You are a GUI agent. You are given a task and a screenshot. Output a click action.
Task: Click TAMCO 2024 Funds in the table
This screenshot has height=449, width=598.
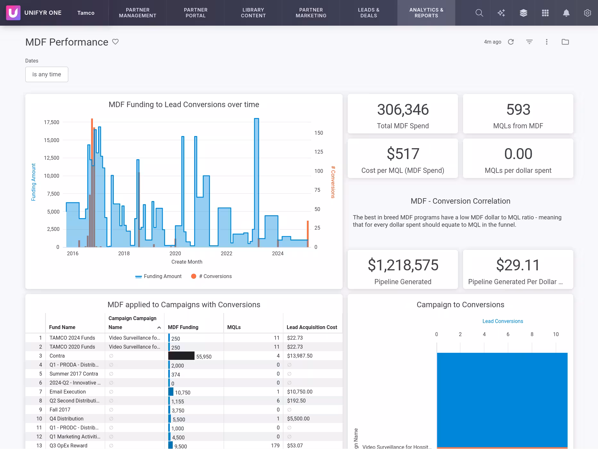(x=72, y=338)
